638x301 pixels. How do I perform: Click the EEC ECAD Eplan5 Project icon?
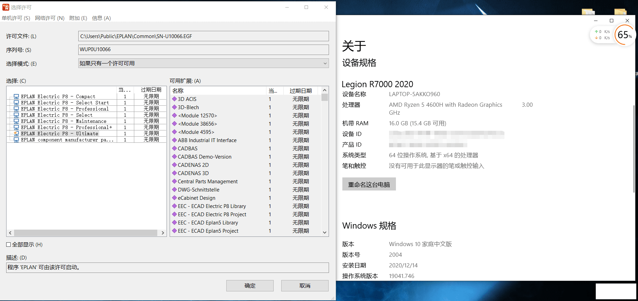(x=174, y=231)
